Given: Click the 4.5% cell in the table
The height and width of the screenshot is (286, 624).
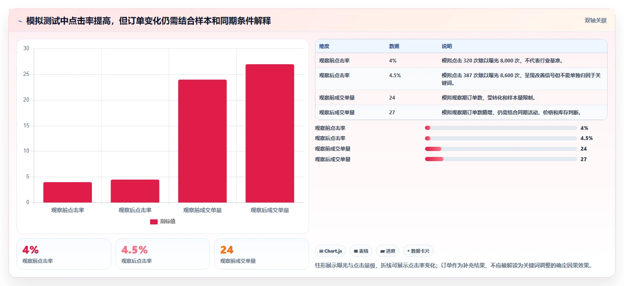Looking at the screenshot, I should [x=395, y=76].
